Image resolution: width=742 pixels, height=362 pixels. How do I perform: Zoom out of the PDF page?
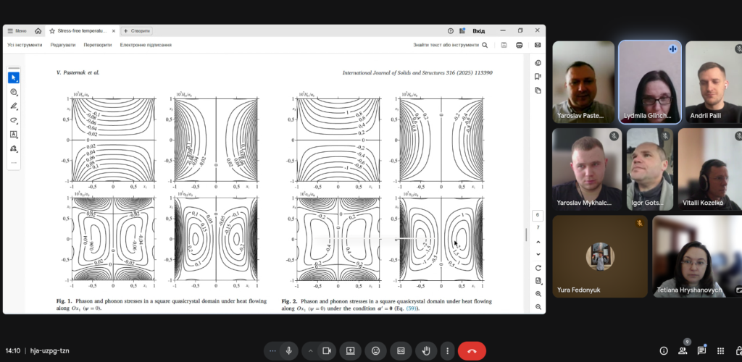tap(538, 306)
